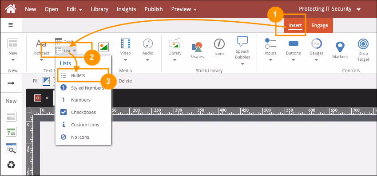The height and width of the screenshot is (176, 377).
Task: Click the Buttons control icon
Action: pyautogui.click(x=294, y=43)
